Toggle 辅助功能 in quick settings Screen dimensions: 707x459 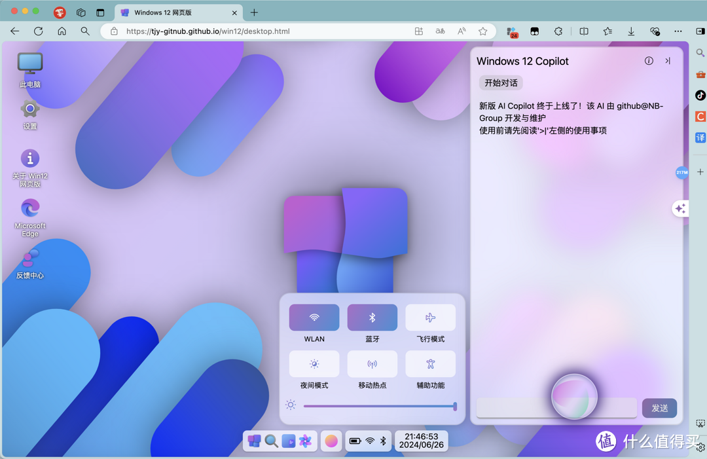(x=430, y=364)
